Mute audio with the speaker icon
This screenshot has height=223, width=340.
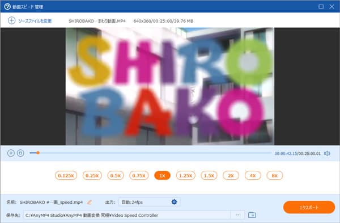327,153
